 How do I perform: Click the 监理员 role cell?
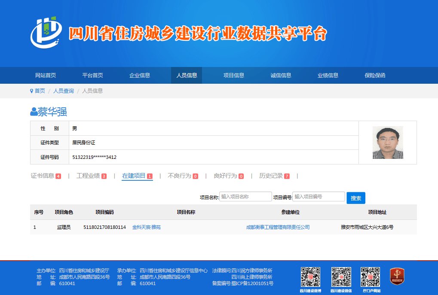click(64, 227)
